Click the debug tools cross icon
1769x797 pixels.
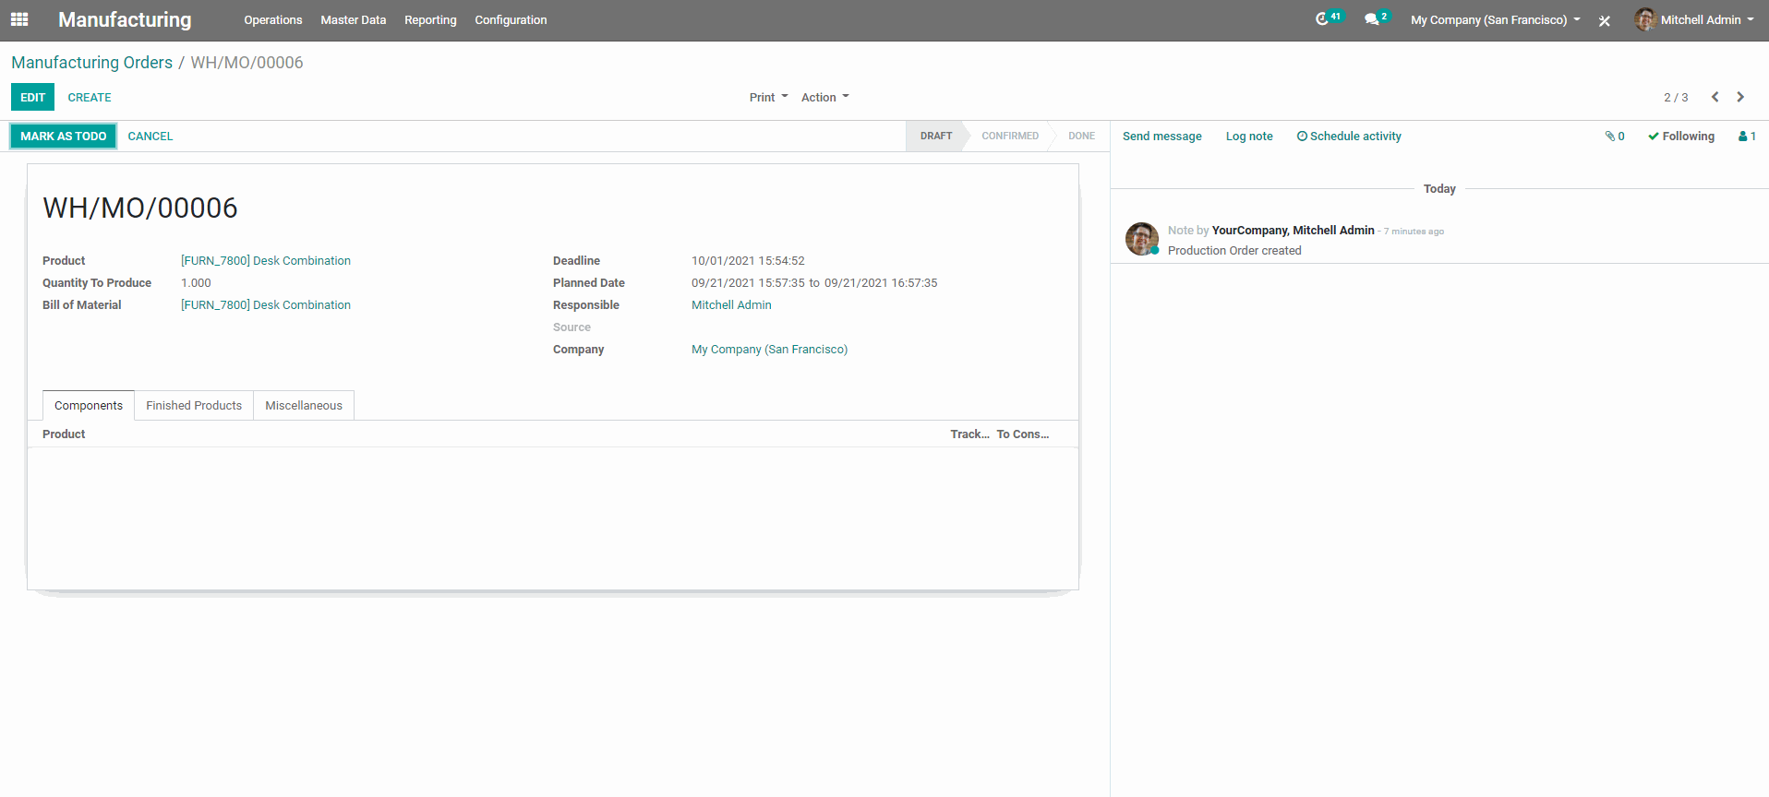coord(1605,20)
